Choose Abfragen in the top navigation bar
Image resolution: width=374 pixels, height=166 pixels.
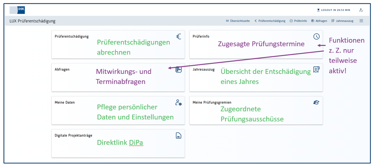click(x=319, y=21)
